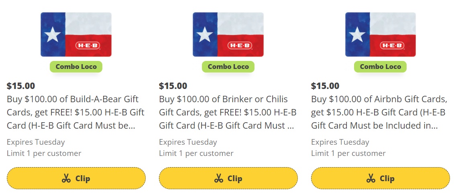Clip the Brinker or Chilis coupon
This screenshot has width=454, height=196.
click(228, 178)
